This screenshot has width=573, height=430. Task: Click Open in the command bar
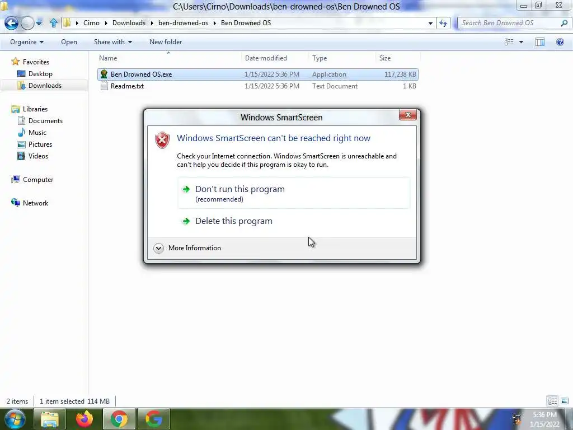[x=69, y=42]
